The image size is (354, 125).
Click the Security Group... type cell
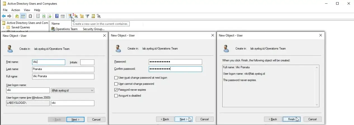click(x=94, y=29)
